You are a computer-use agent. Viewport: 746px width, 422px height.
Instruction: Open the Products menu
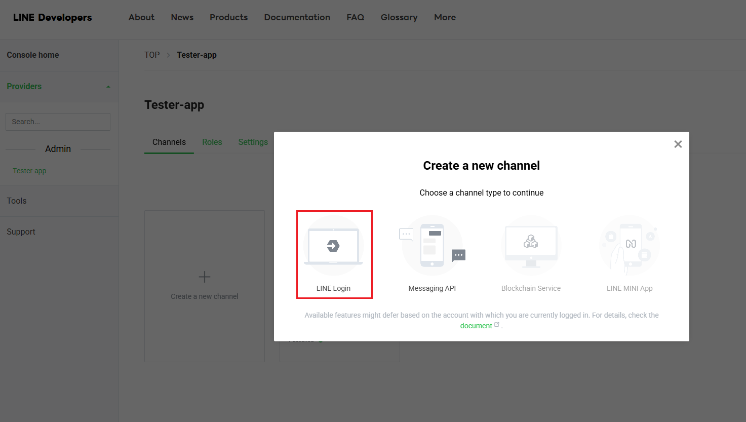coord(228,17)
